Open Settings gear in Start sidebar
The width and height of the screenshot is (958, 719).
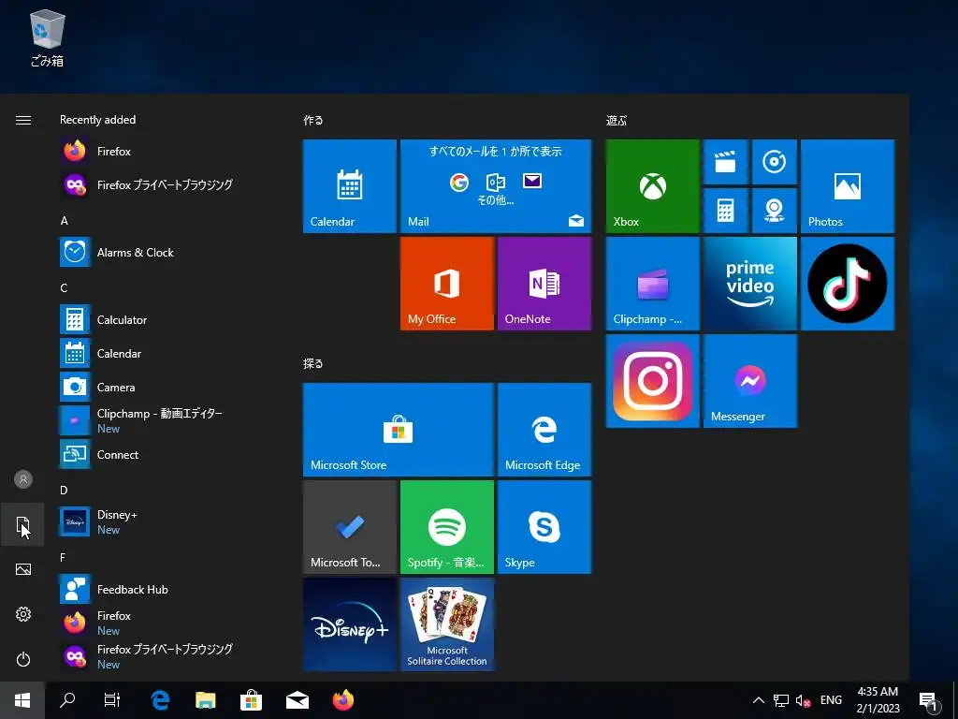click(x=23, y=614)
